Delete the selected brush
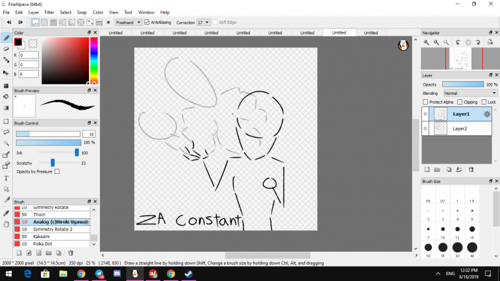This screenshot has height=281, width=500. [x=71, y=253]
